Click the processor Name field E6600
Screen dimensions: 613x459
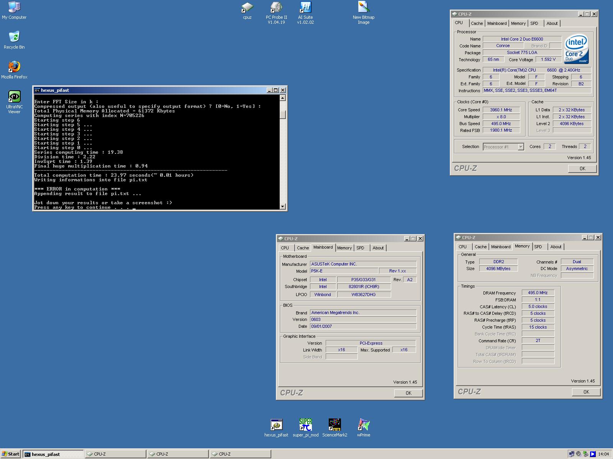(522, 39)
